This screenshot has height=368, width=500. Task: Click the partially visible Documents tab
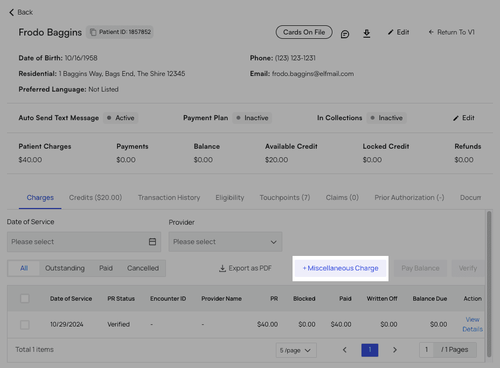[x=470, y=198]
